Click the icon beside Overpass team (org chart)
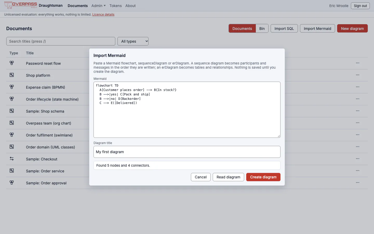The width and height of the screenshot is (374, 234). point(12,123)
